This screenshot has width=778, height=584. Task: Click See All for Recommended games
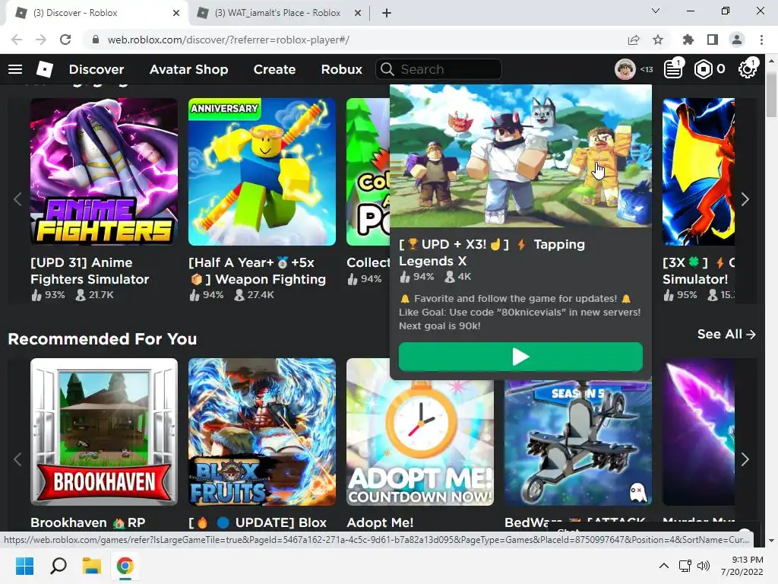coord(726,335)
